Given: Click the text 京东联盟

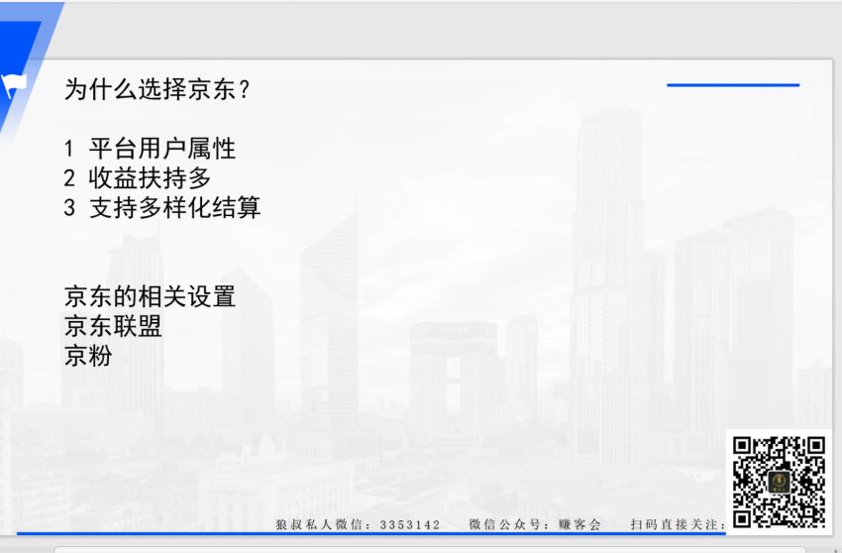Looking at the screenshot, I should (113, 326).
